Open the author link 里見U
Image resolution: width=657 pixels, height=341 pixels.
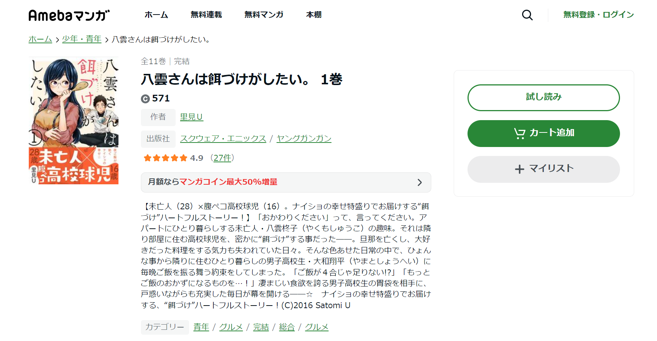pos(192,117)
